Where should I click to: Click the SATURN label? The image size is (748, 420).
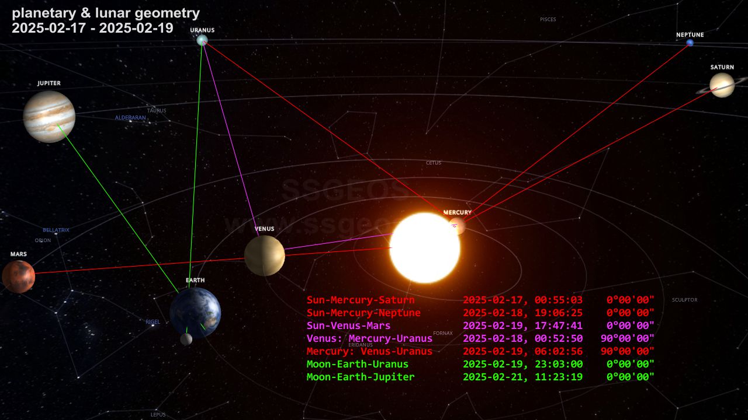pyautogui.click(x=722, y=67)
